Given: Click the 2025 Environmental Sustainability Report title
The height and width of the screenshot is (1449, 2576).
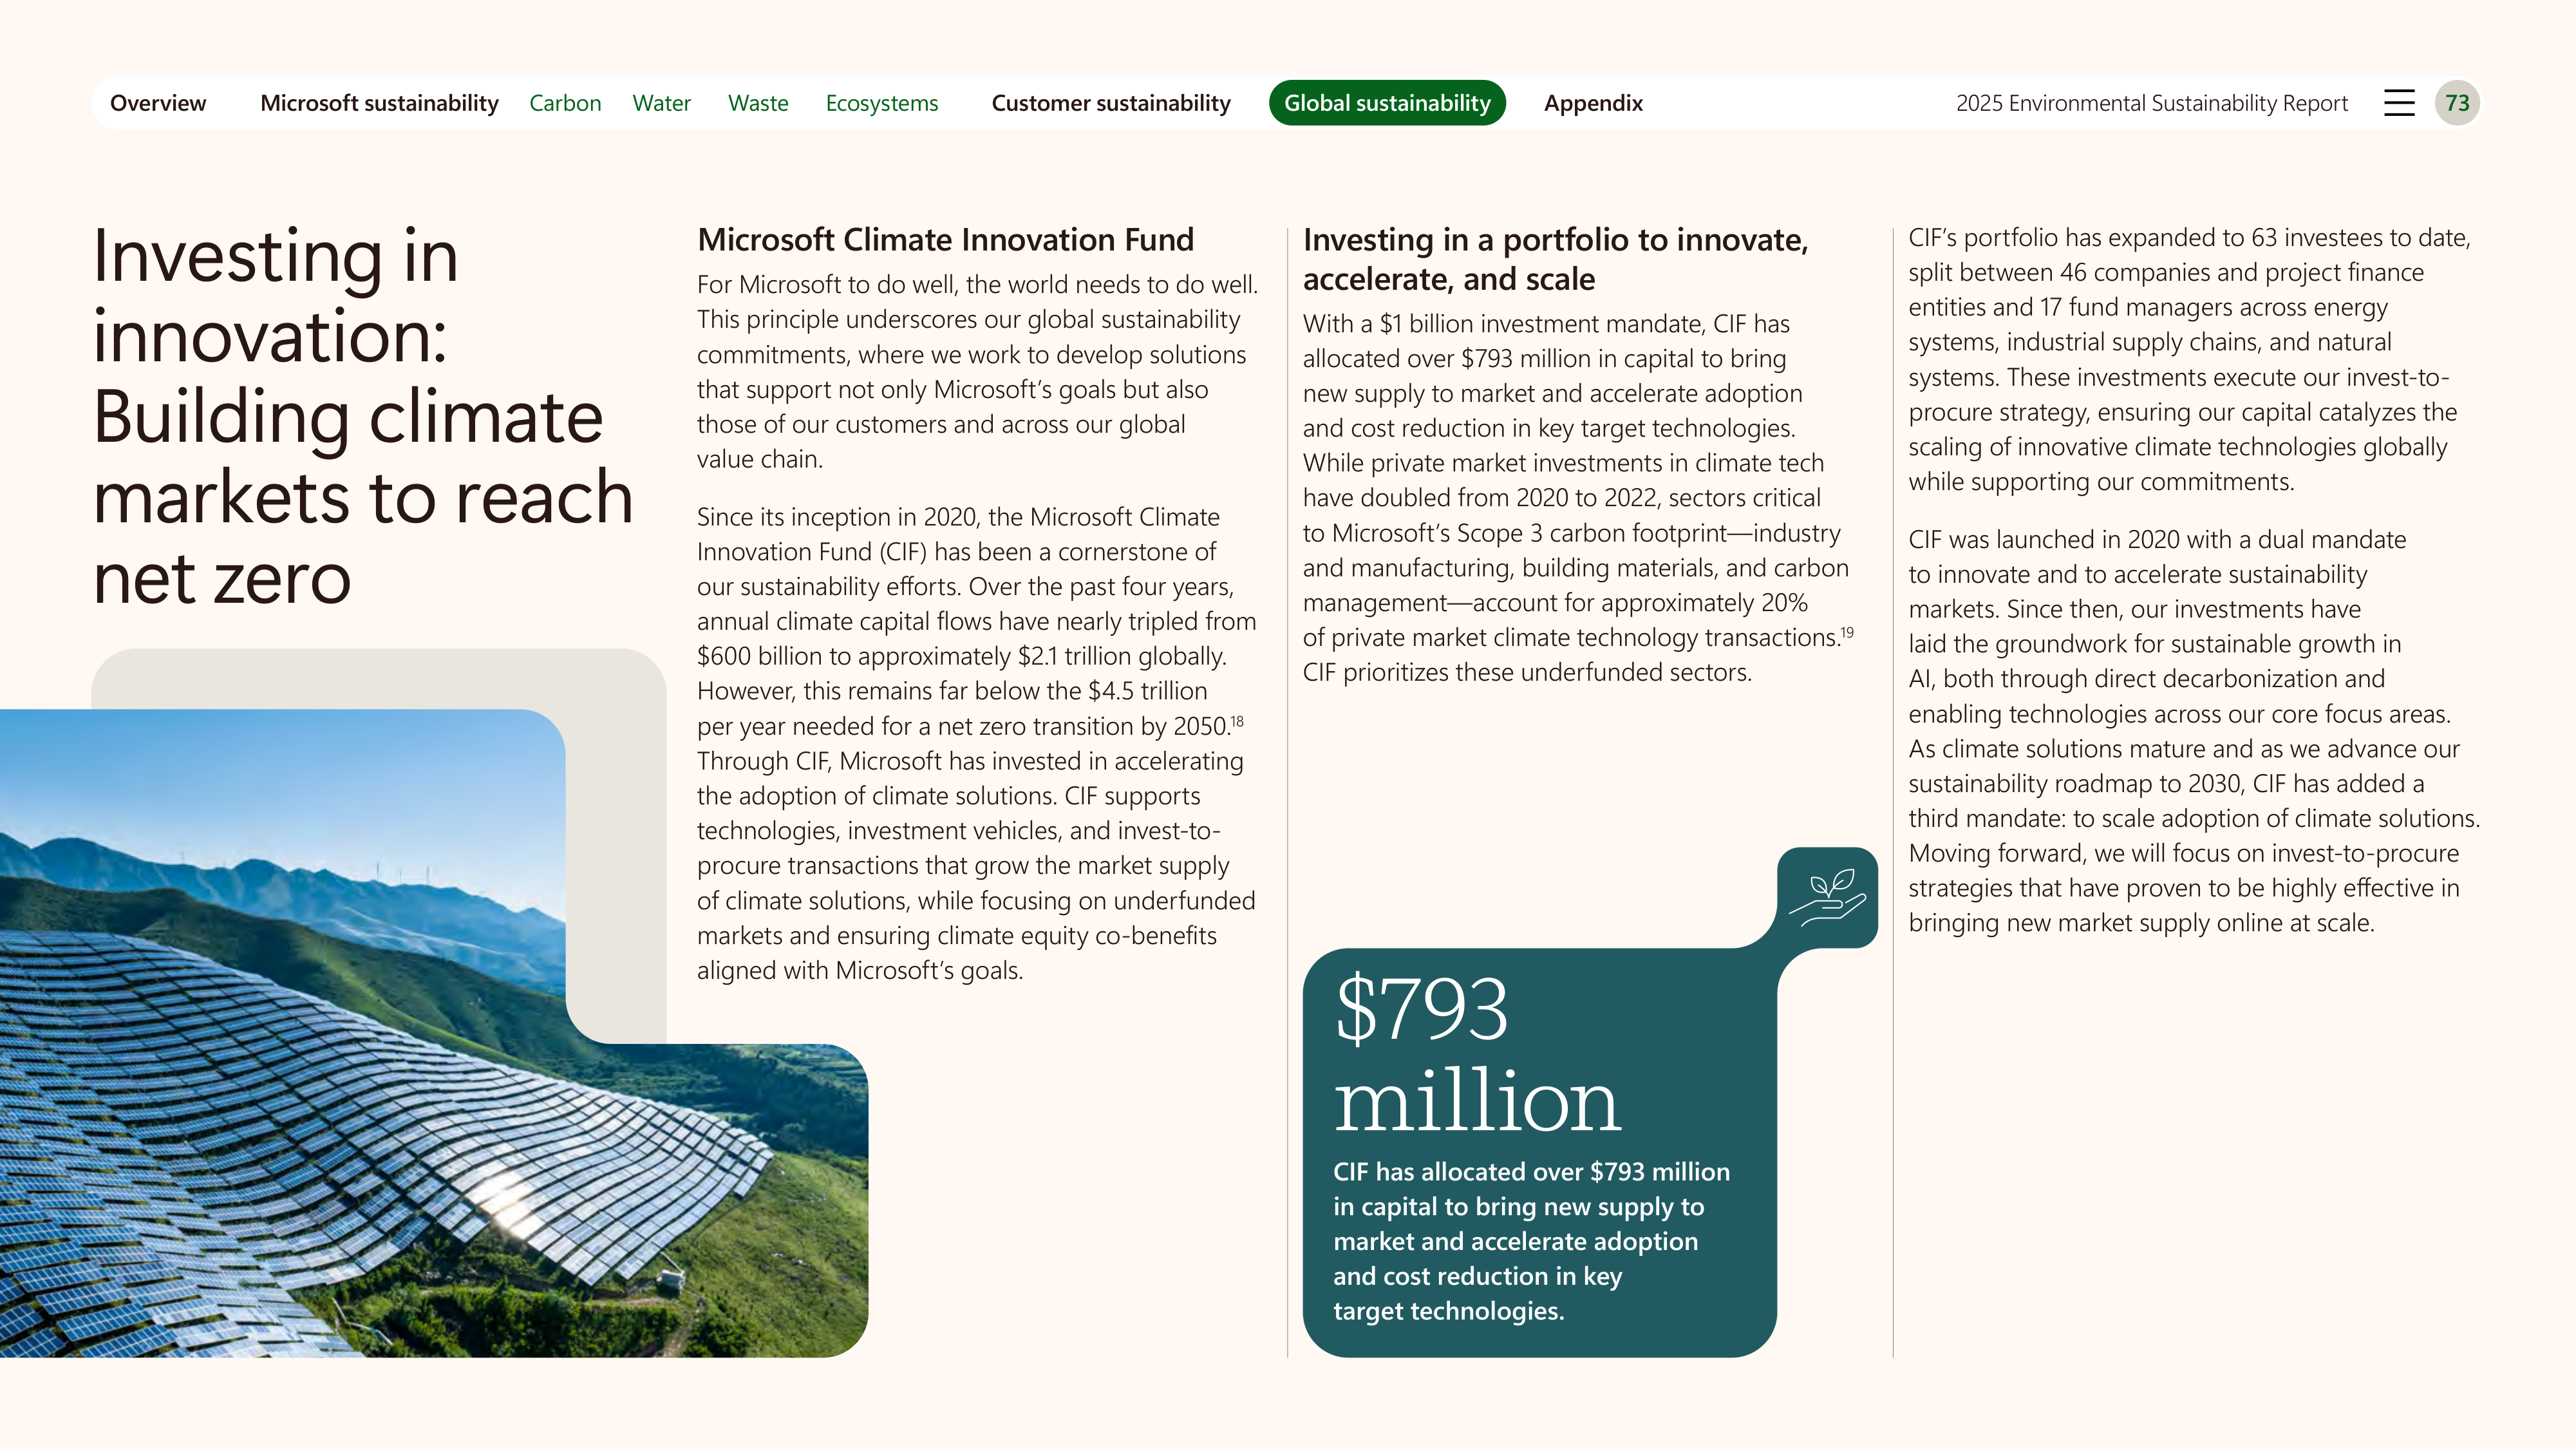Looking at the screenshot, I should point(2152,103).
